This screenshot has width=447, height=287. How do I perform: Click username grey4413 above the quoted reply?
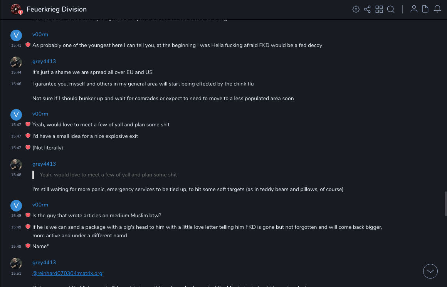[44, 164]
